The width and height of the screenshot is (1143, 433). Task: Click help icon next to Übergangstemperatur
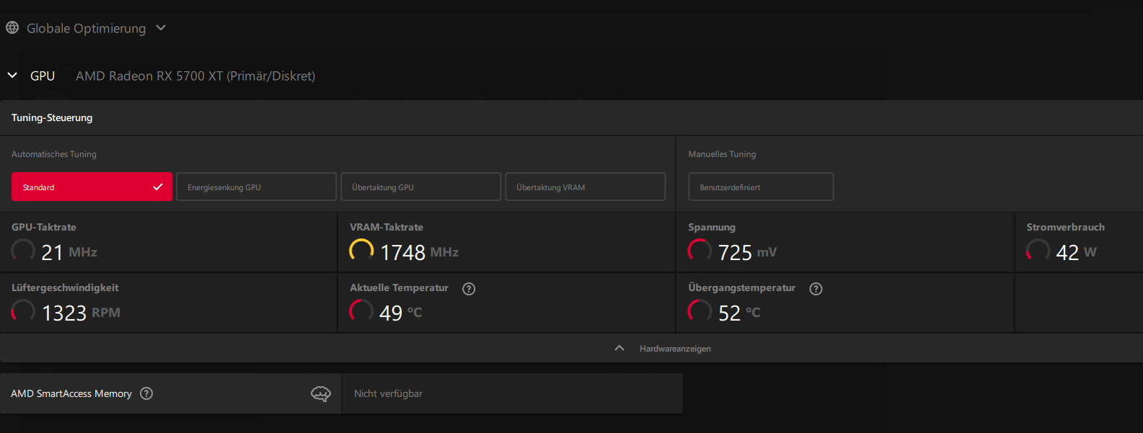point(816,289)
